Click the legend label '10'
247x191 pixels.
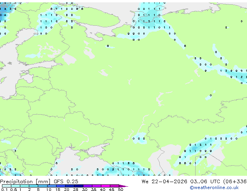click(49, 189)
